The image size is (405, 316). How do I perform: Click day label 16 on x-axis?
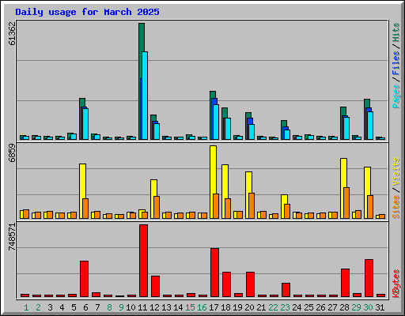[x=202, y=307]
